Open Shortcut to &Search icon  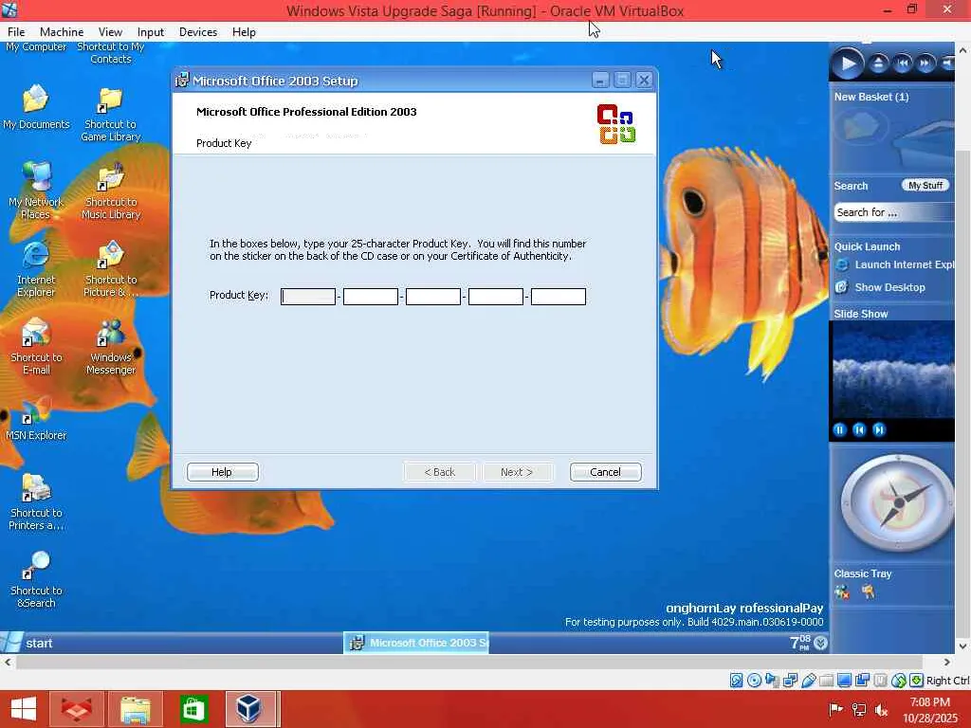click(36, 580)
